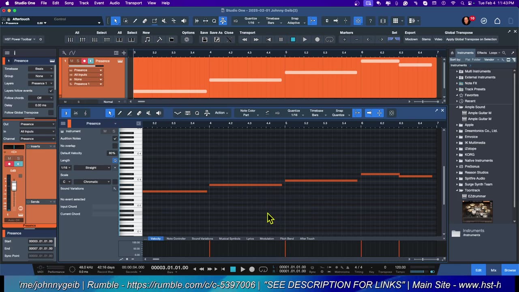This screenshot has width=519, height=292.
Task: Mute the Presence track in arrangement
Action: 72,61
